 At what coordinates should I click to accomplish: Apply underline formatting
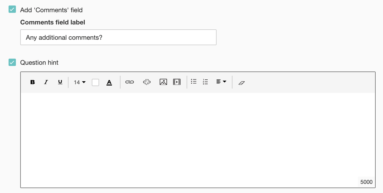60,82
